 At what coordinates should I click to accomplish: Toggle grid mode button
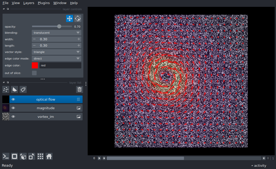tap(40, 156)
